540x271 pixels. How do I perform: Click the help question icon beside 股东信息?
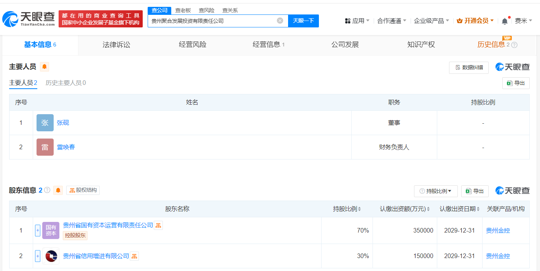tap(47, 190)
